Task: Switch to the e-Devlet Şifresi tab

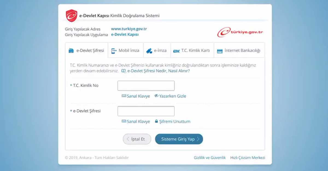Action: (x=87, y=50)
